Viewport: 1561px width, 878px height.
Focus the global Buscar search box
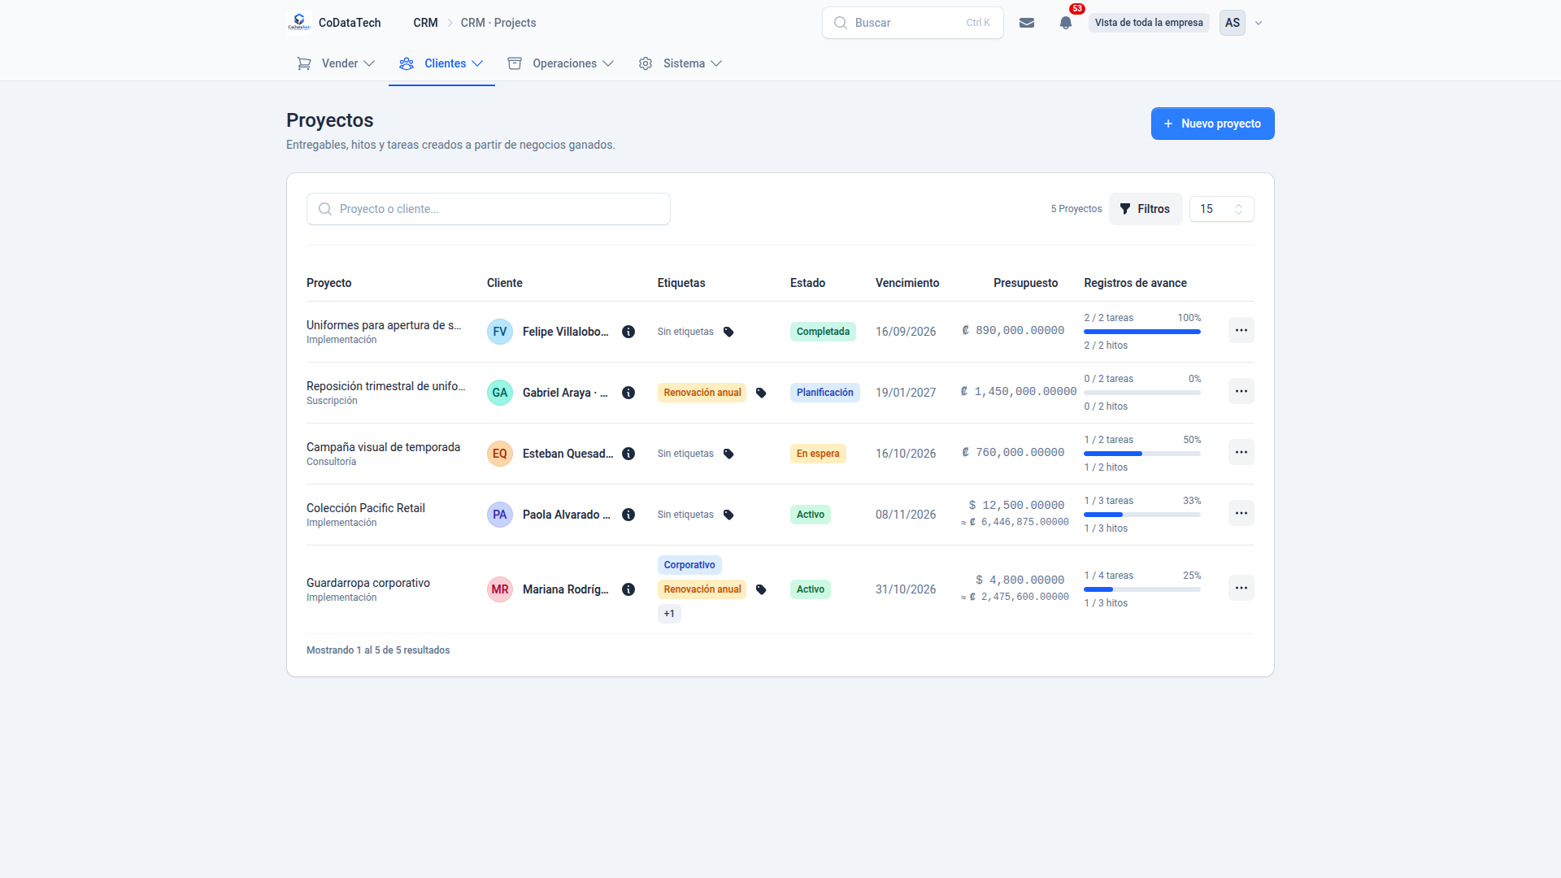[912, 23]
